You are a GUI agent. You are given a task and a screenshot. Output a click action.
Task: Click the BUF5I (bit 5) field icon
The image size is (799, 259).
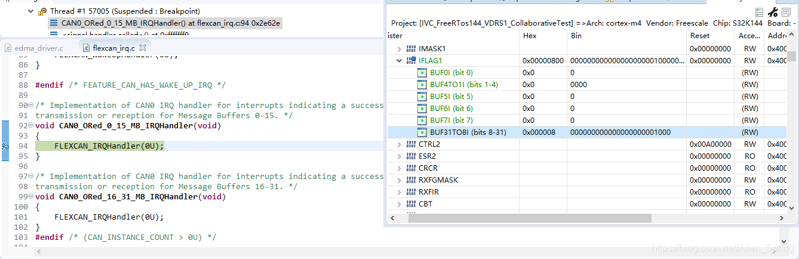tap(422, 96)
